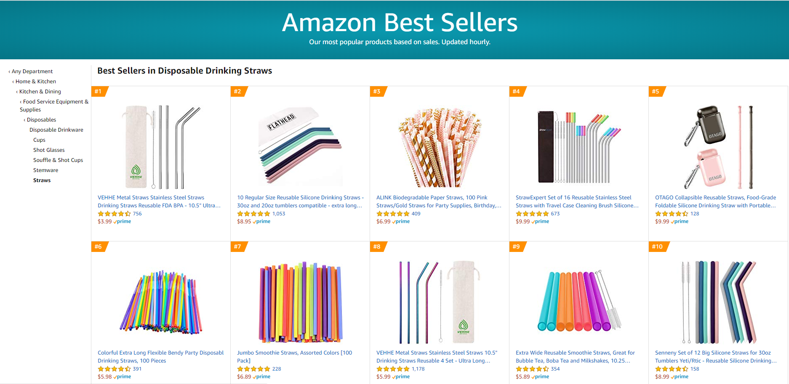Open the Disposables parent category
The image size is (789, 384).
[x=41, y=120]
